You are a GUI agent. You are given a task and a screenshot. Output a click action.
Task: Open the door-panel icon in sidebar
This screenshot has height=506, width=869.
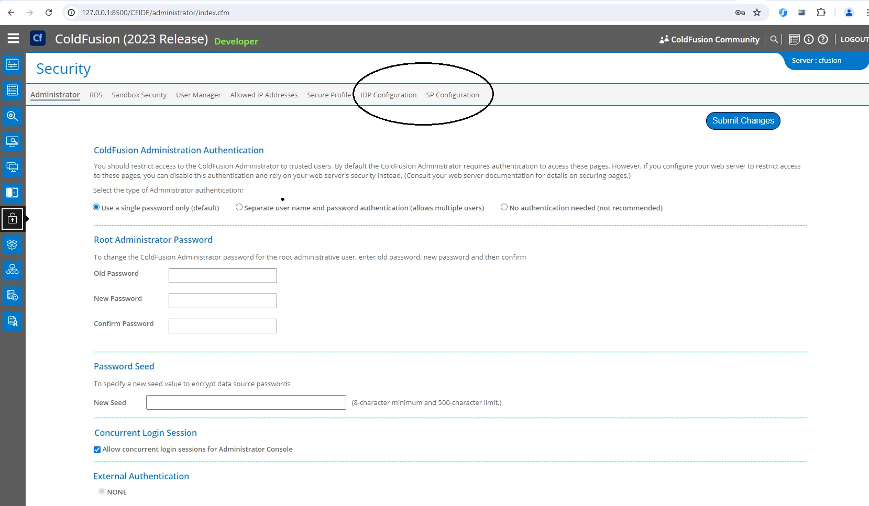point(12,193)
